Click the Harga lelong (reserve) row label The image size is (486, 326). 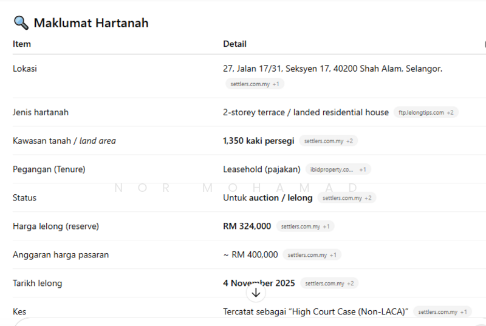pyautogui.click(x=56, y=226)
